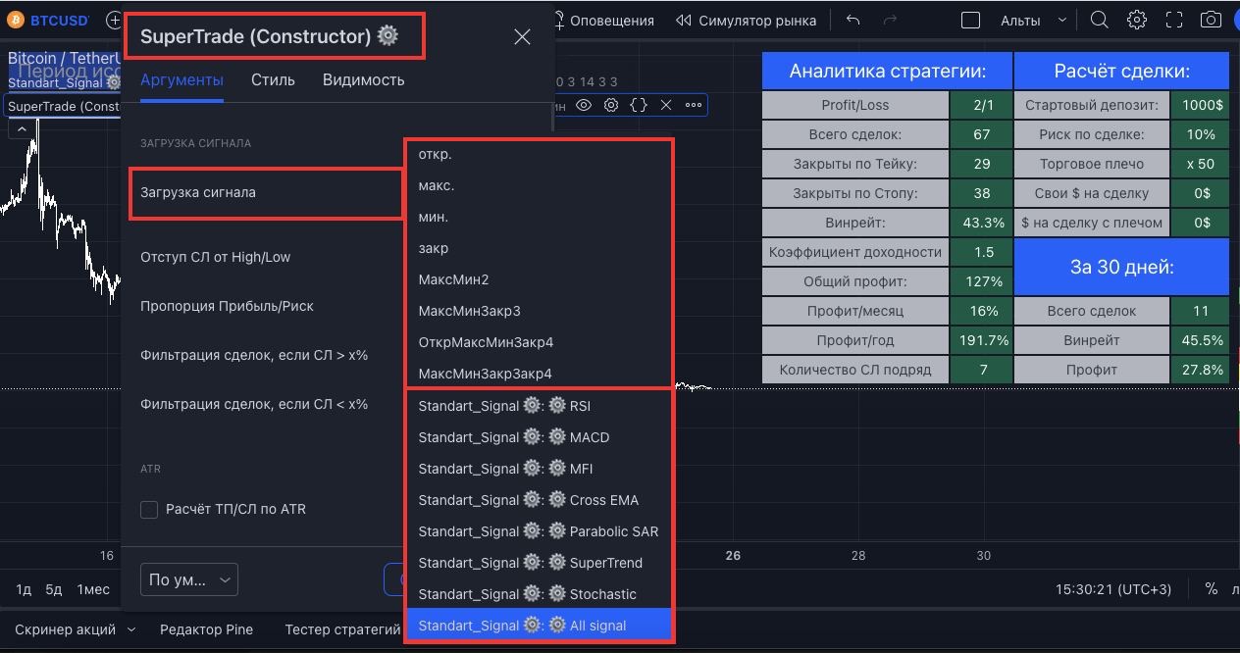Image resolution: width=1240 pixels, height=653 pixels.
Task: Select the 1мес time range
Action: 93,589
